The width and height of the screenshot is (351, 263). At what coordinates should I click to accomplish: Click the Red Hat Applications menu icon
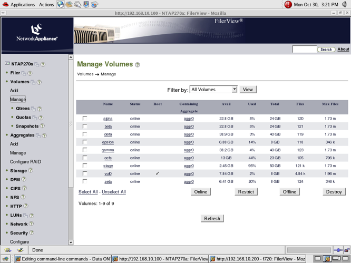coord(5,4)
